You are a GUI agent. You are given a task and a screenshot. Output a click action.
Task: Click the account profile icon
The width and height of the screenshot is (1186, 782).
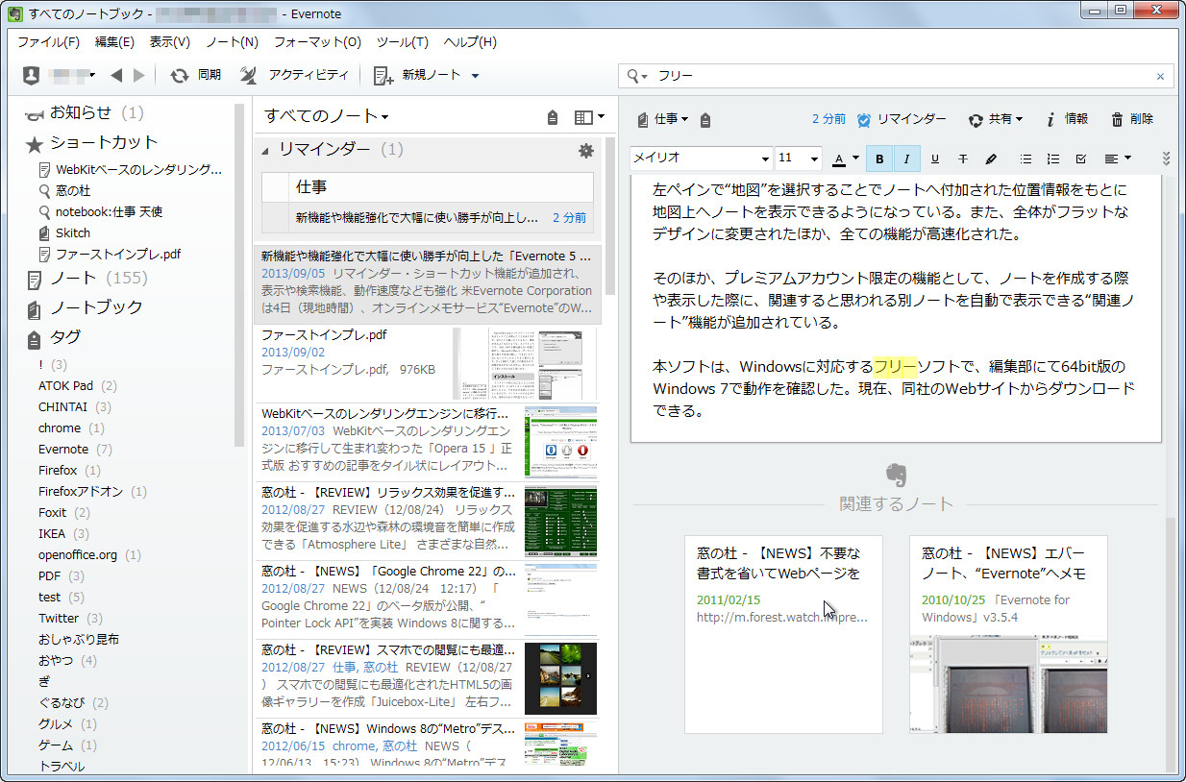[x=31, y=75]
